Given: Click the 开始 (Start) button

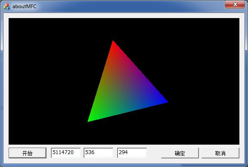Looking at the screenshot, I should tap(28, 153).
